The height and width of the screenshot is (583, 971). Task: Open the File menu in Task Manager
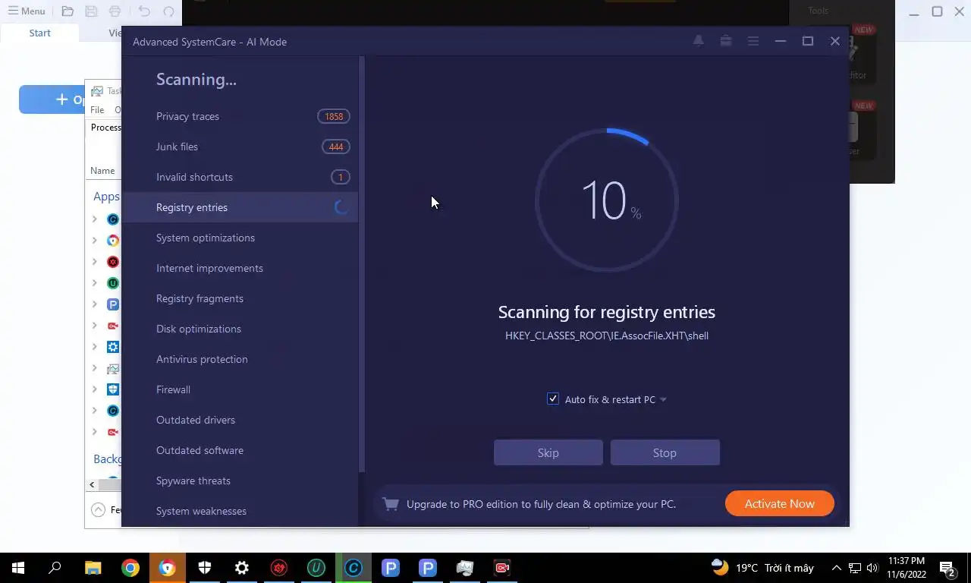point(97,110)
